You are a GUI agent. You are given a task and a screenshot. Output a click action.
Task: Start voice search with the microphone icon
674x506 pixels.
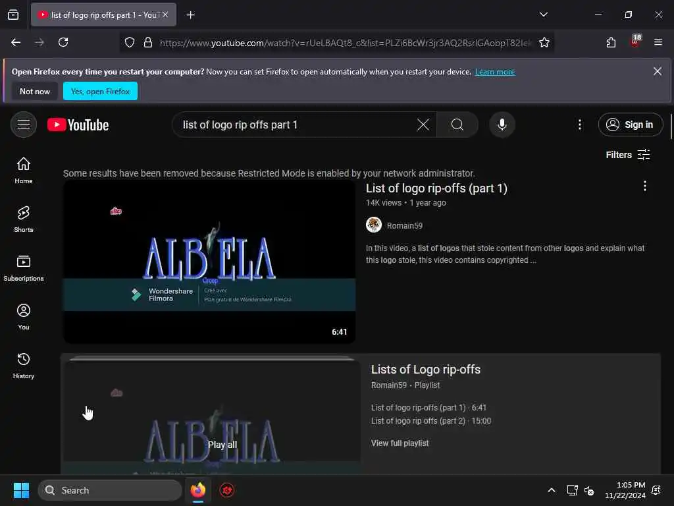coord(502,125)
